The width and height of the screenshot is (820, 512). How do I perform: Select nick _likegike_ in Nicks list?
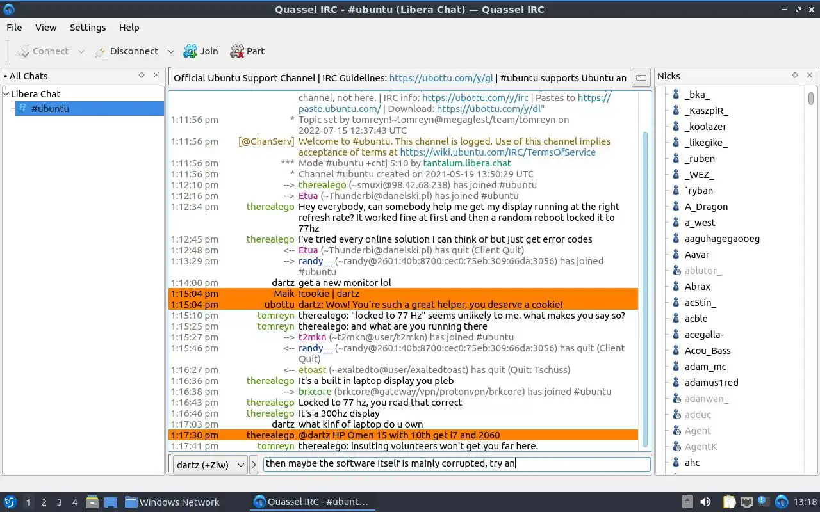point(706,143)
